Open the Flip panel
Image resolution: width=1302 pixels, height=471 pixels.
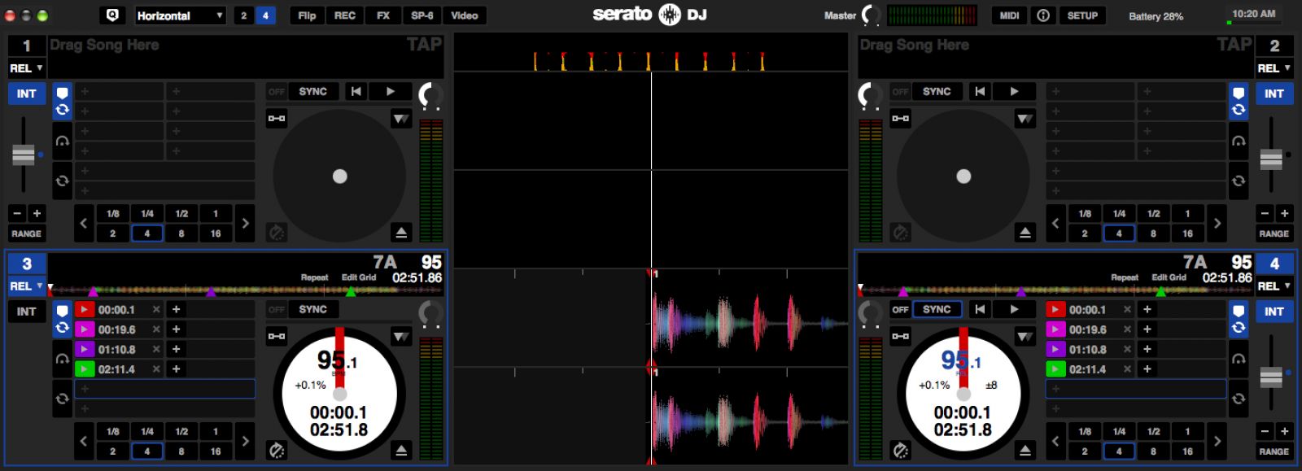[307, 15]
